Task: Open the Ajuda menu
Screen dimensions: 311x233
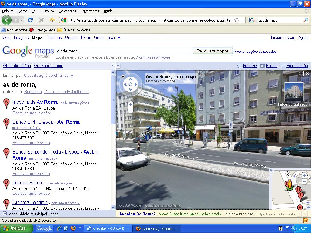Action: [108, 11]
